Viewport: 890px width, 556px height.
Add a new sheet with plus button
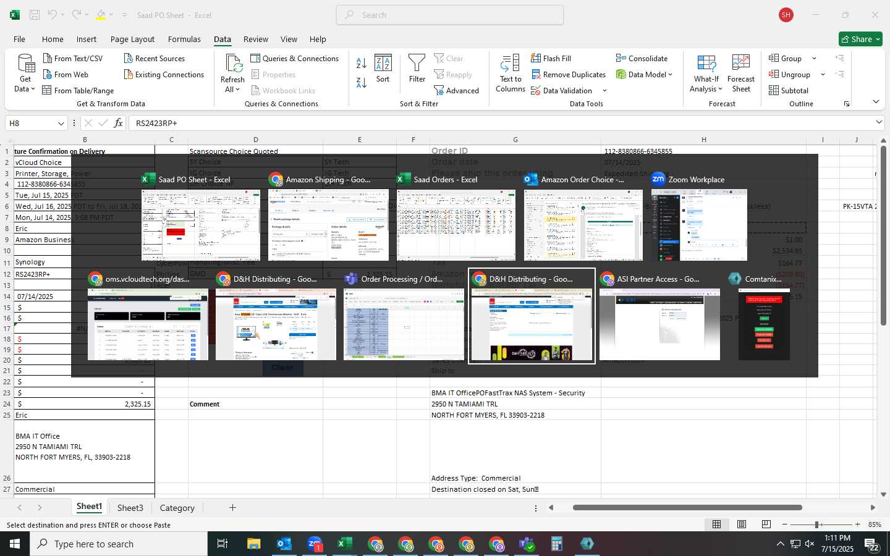click(232, 508)
